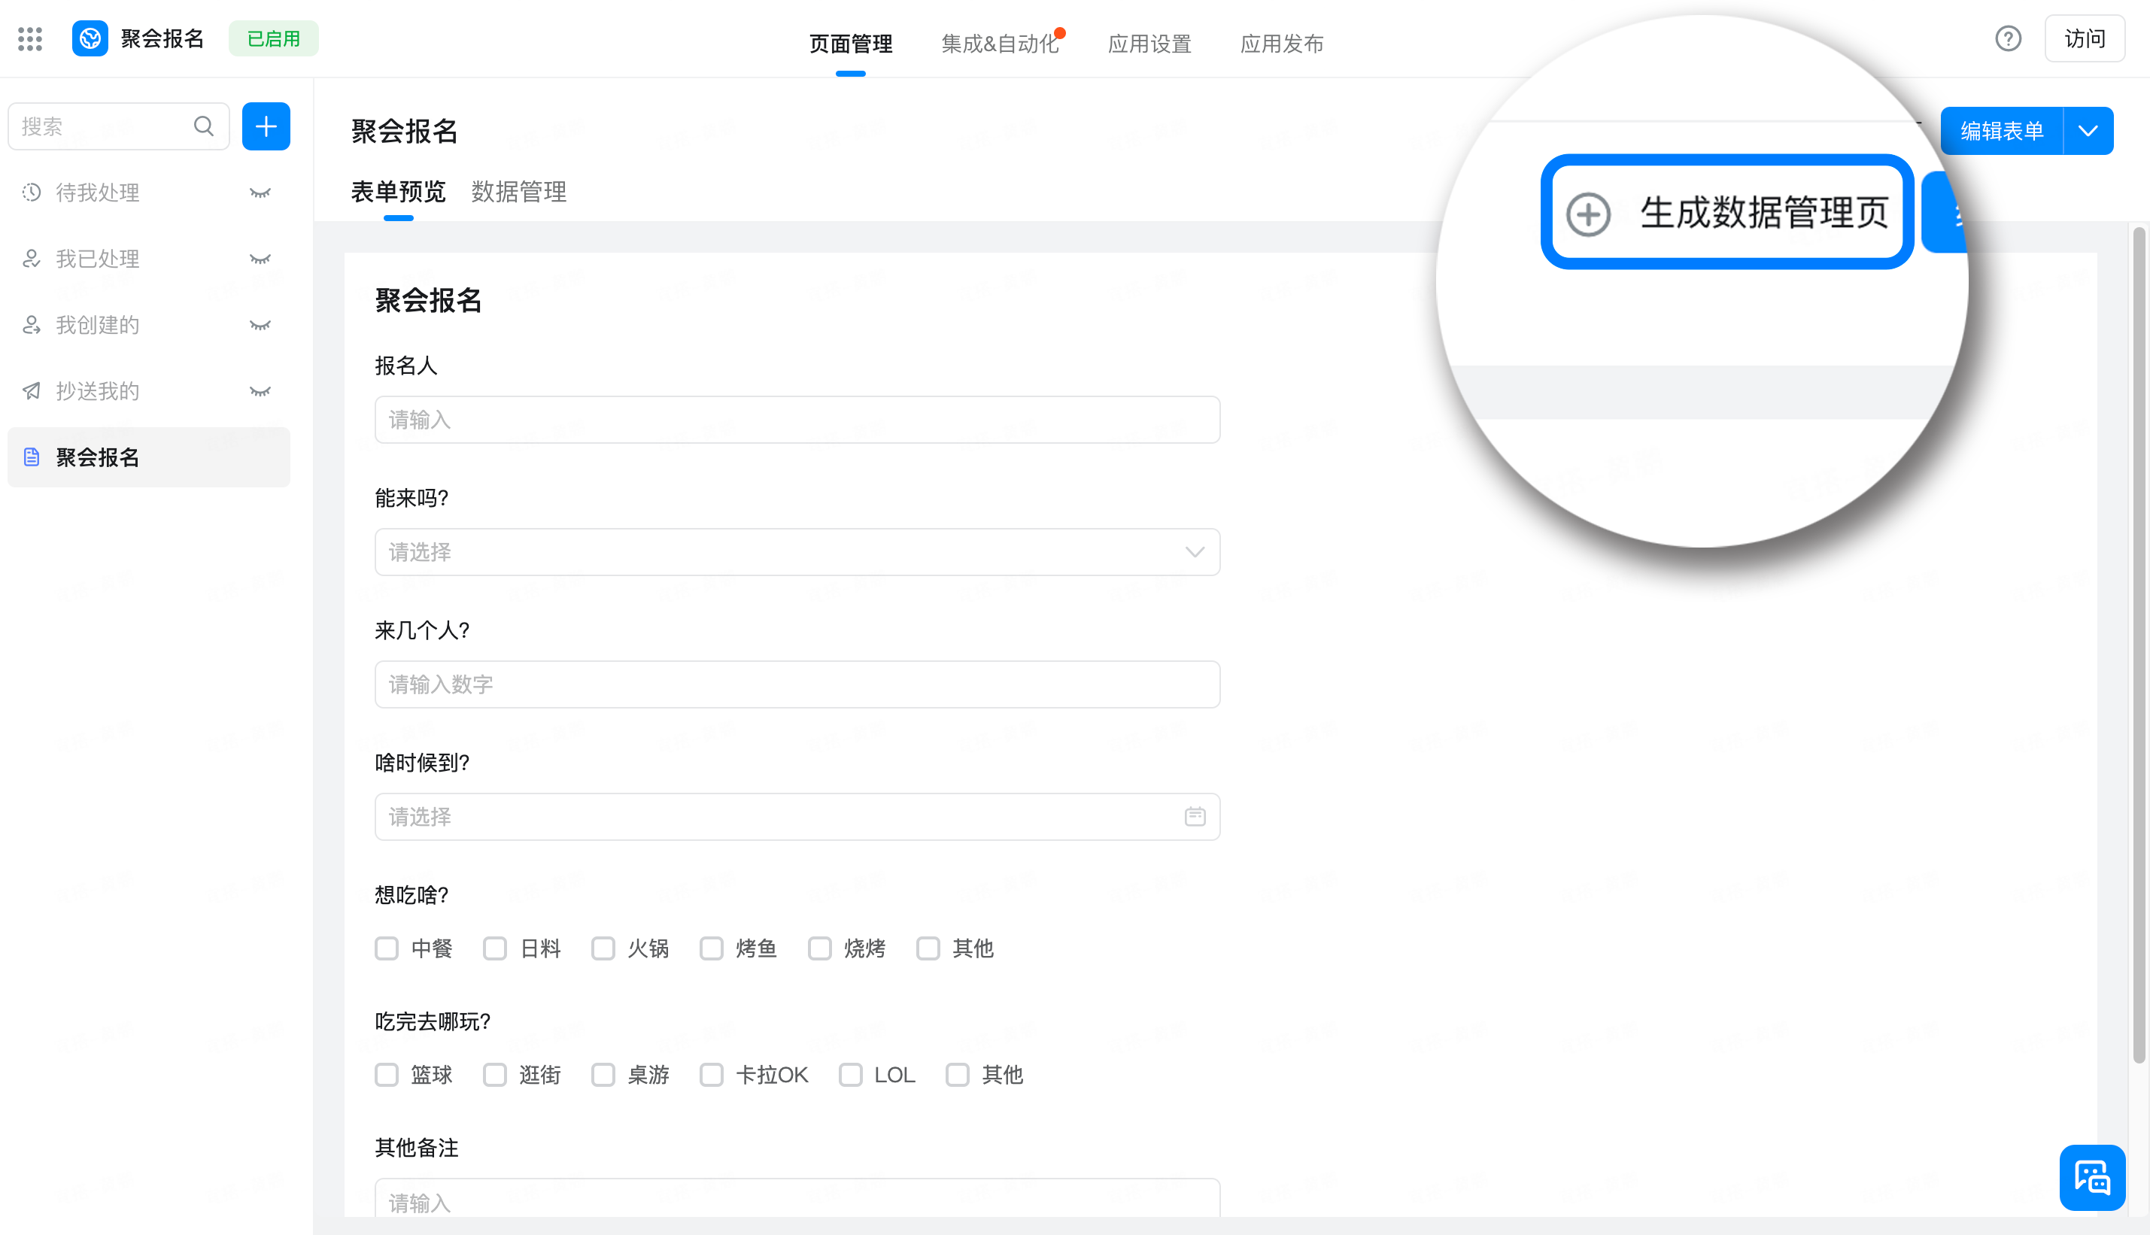Open the 能来吗 dropdown
Image resolution: width=2150 pixels, height=1235 pixels.
(x=797, y=552)
